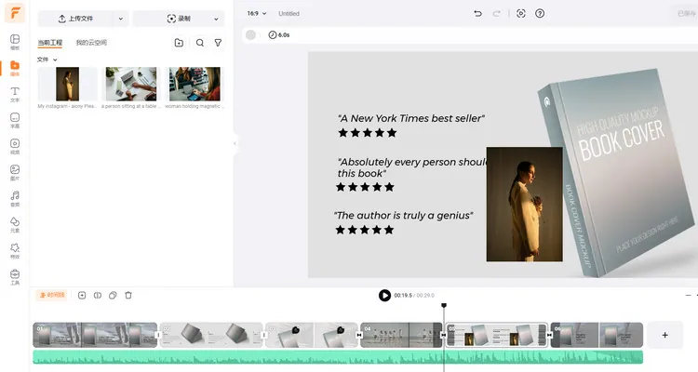Expand the record (录制) dropdown arrow
The height and width of the screenshot is (372, 698).
[x=216, y=19]
